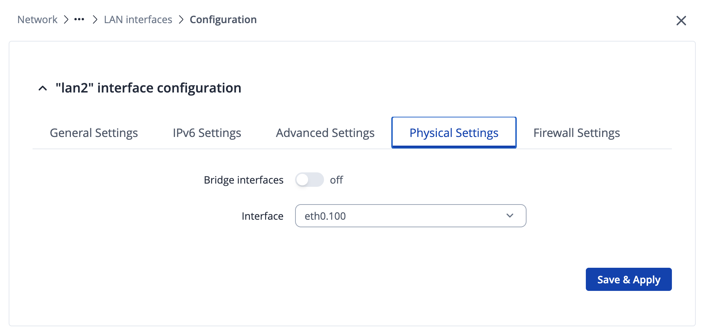703x331 pixels.
Task: Go to the Advanced Settings tab
Action: 325,133
